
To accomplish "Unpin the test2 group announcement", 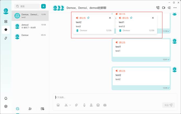I will point(88,18).
